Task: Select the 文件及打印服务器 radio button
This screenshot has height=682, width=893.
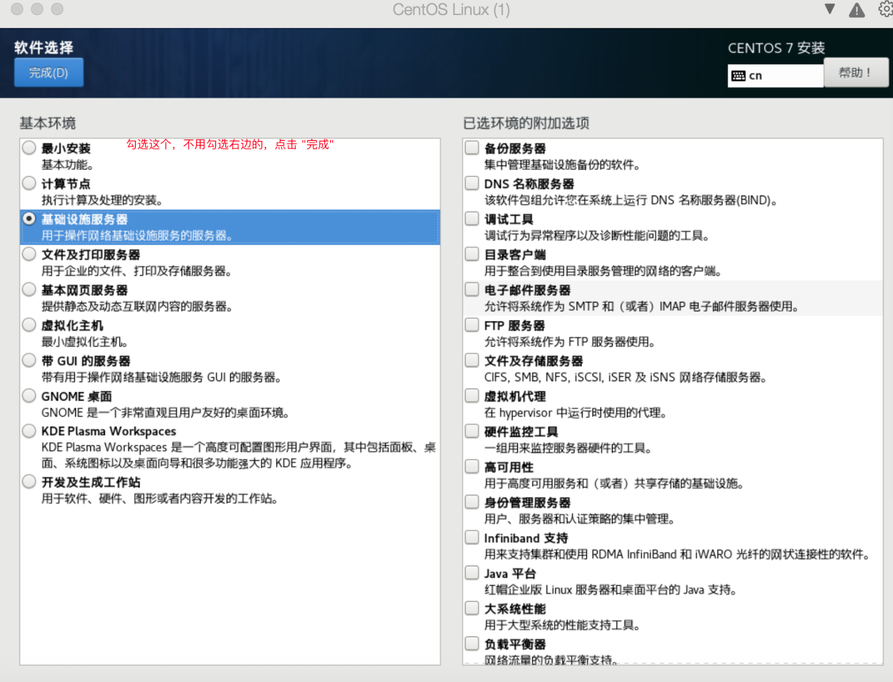Action: 29,255
